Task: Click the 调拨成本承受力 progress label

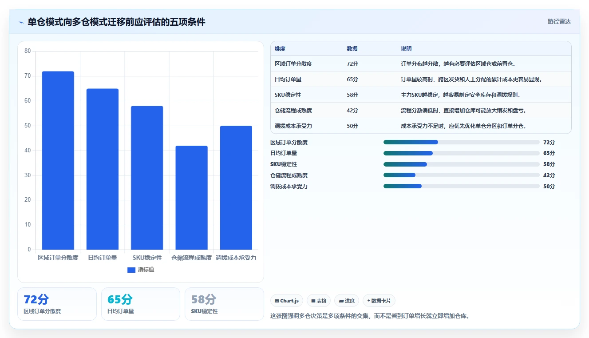Action: click(x=289, y=187)
